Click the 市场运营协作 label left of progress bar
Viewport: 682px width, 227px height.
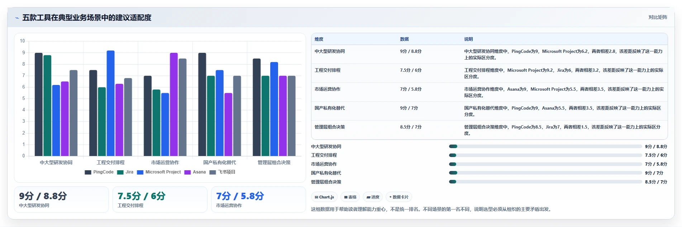coord(324,164)
